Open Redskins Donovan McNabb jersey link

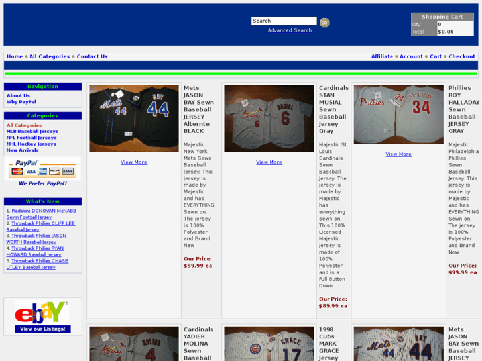click(41, 214)
